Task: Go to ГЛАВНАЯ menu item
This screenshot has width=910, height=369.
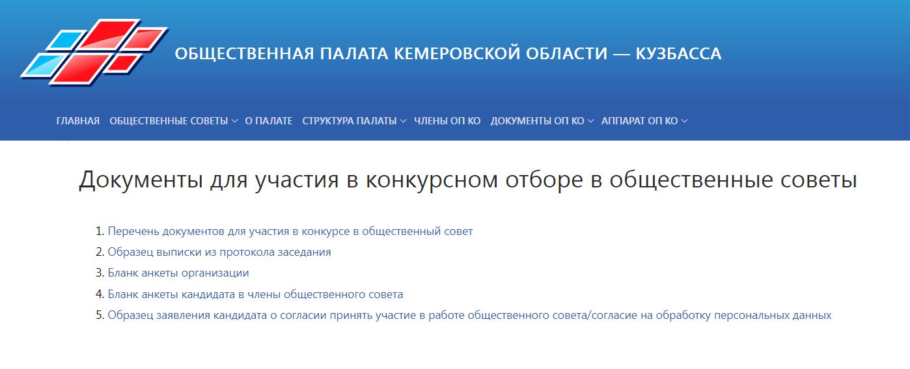Action: pyautogui.click(x=78, y=121)
